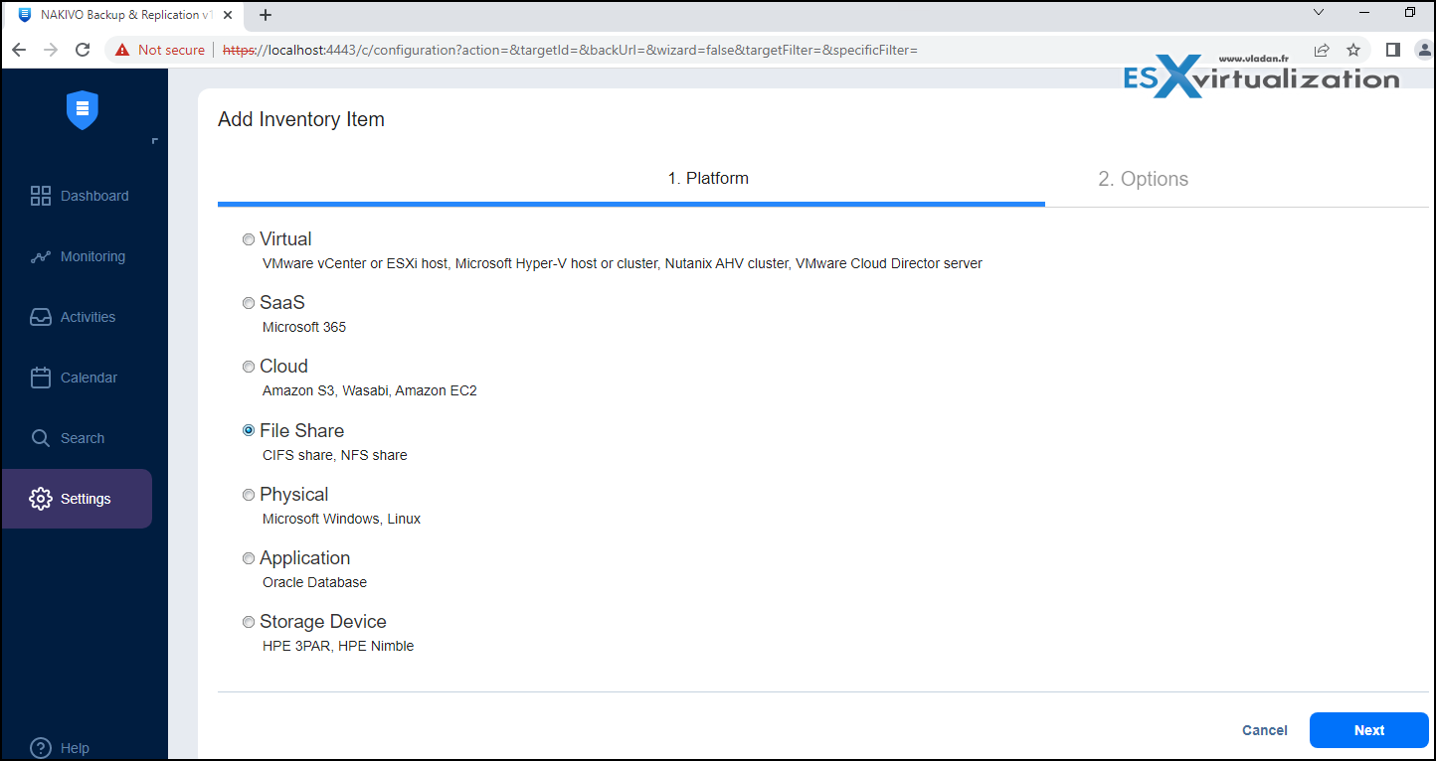The image size is (1436, 761).
Task: Reload the page
Action: pyautogui.click(x=83, y=50)
